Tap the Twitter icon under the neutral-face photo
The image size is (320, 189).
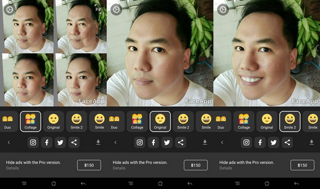[x=167, y=142]
